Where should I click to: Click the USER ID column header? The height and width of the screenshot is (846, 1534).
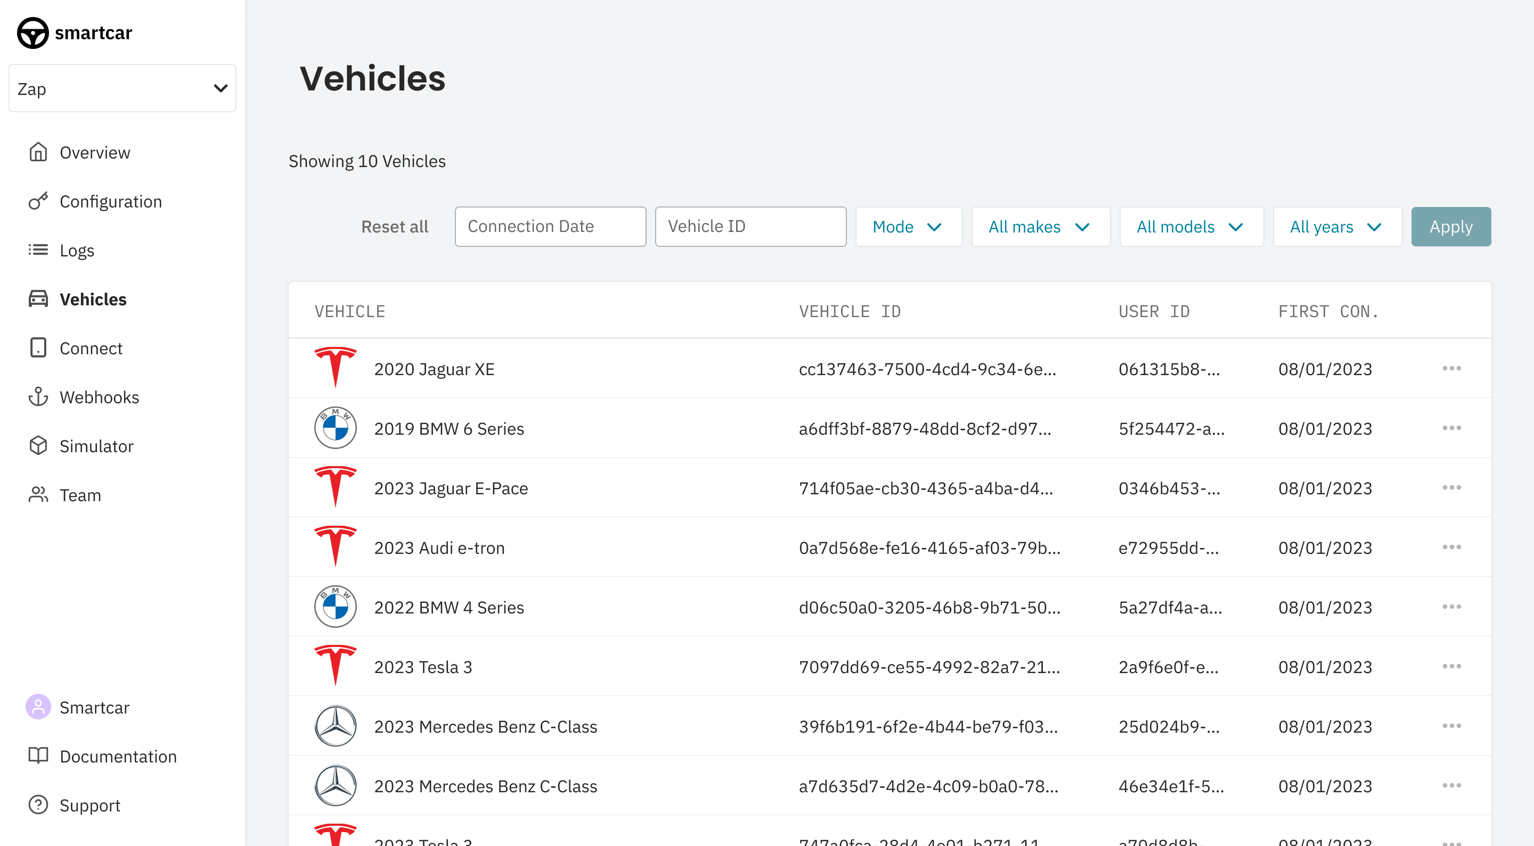point(1154,311)
